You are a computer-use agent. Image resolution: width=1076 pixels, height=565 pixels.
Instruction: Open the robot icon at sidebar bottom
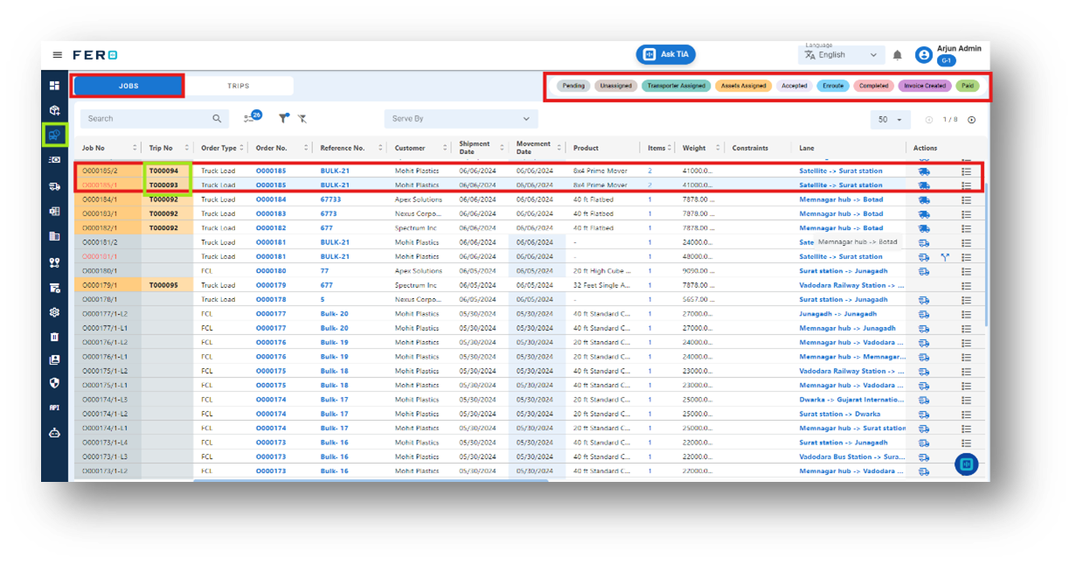pyautogui.click(x=54, y=433)
